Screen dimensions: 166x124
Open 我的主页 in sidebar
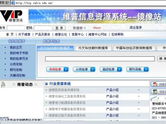(16, 47)
